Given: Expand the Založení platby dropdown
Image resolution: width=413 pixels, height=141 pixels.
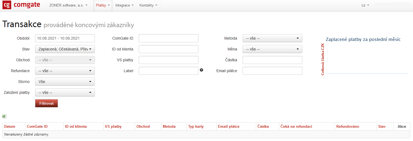Looking at the screenshot, I should [65, 92].
